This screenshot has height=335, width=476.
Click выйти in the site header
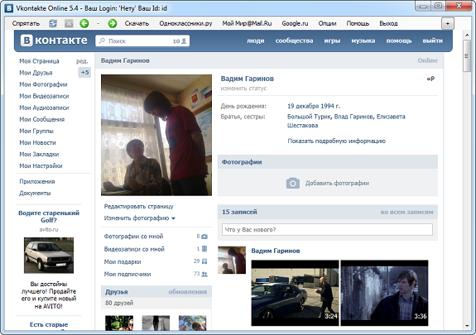pyautogui.click(x=433, y=41)
